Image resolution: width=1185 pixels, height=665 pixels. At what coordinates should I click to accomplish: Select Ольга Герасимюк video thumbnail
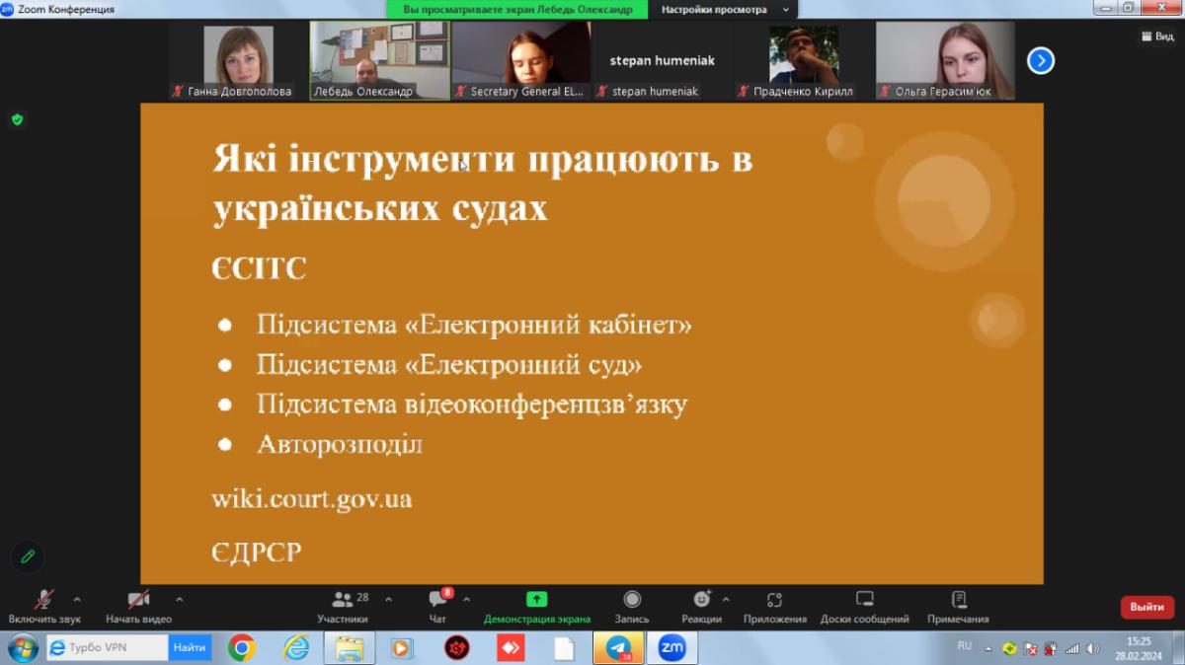coord(945,61)
